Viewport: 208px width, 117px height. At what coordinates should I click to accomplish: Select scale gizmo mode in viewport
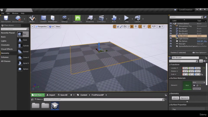(121, 27)
